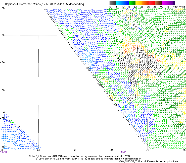
Task: Click the '45' label under the color bar
Action: (168, 7)
